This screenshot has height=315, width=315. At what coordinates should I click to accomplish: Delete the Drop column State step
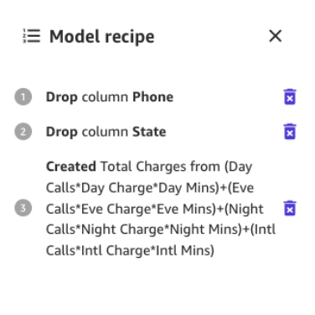pos(290,132)
